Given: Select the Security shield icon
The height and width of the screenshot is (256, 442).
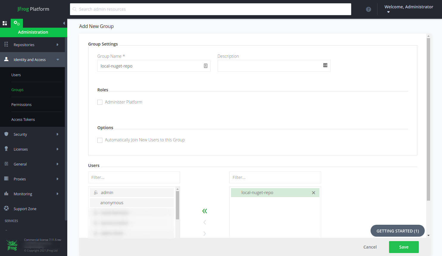Looking at the screenshot, I should [6, 134].
